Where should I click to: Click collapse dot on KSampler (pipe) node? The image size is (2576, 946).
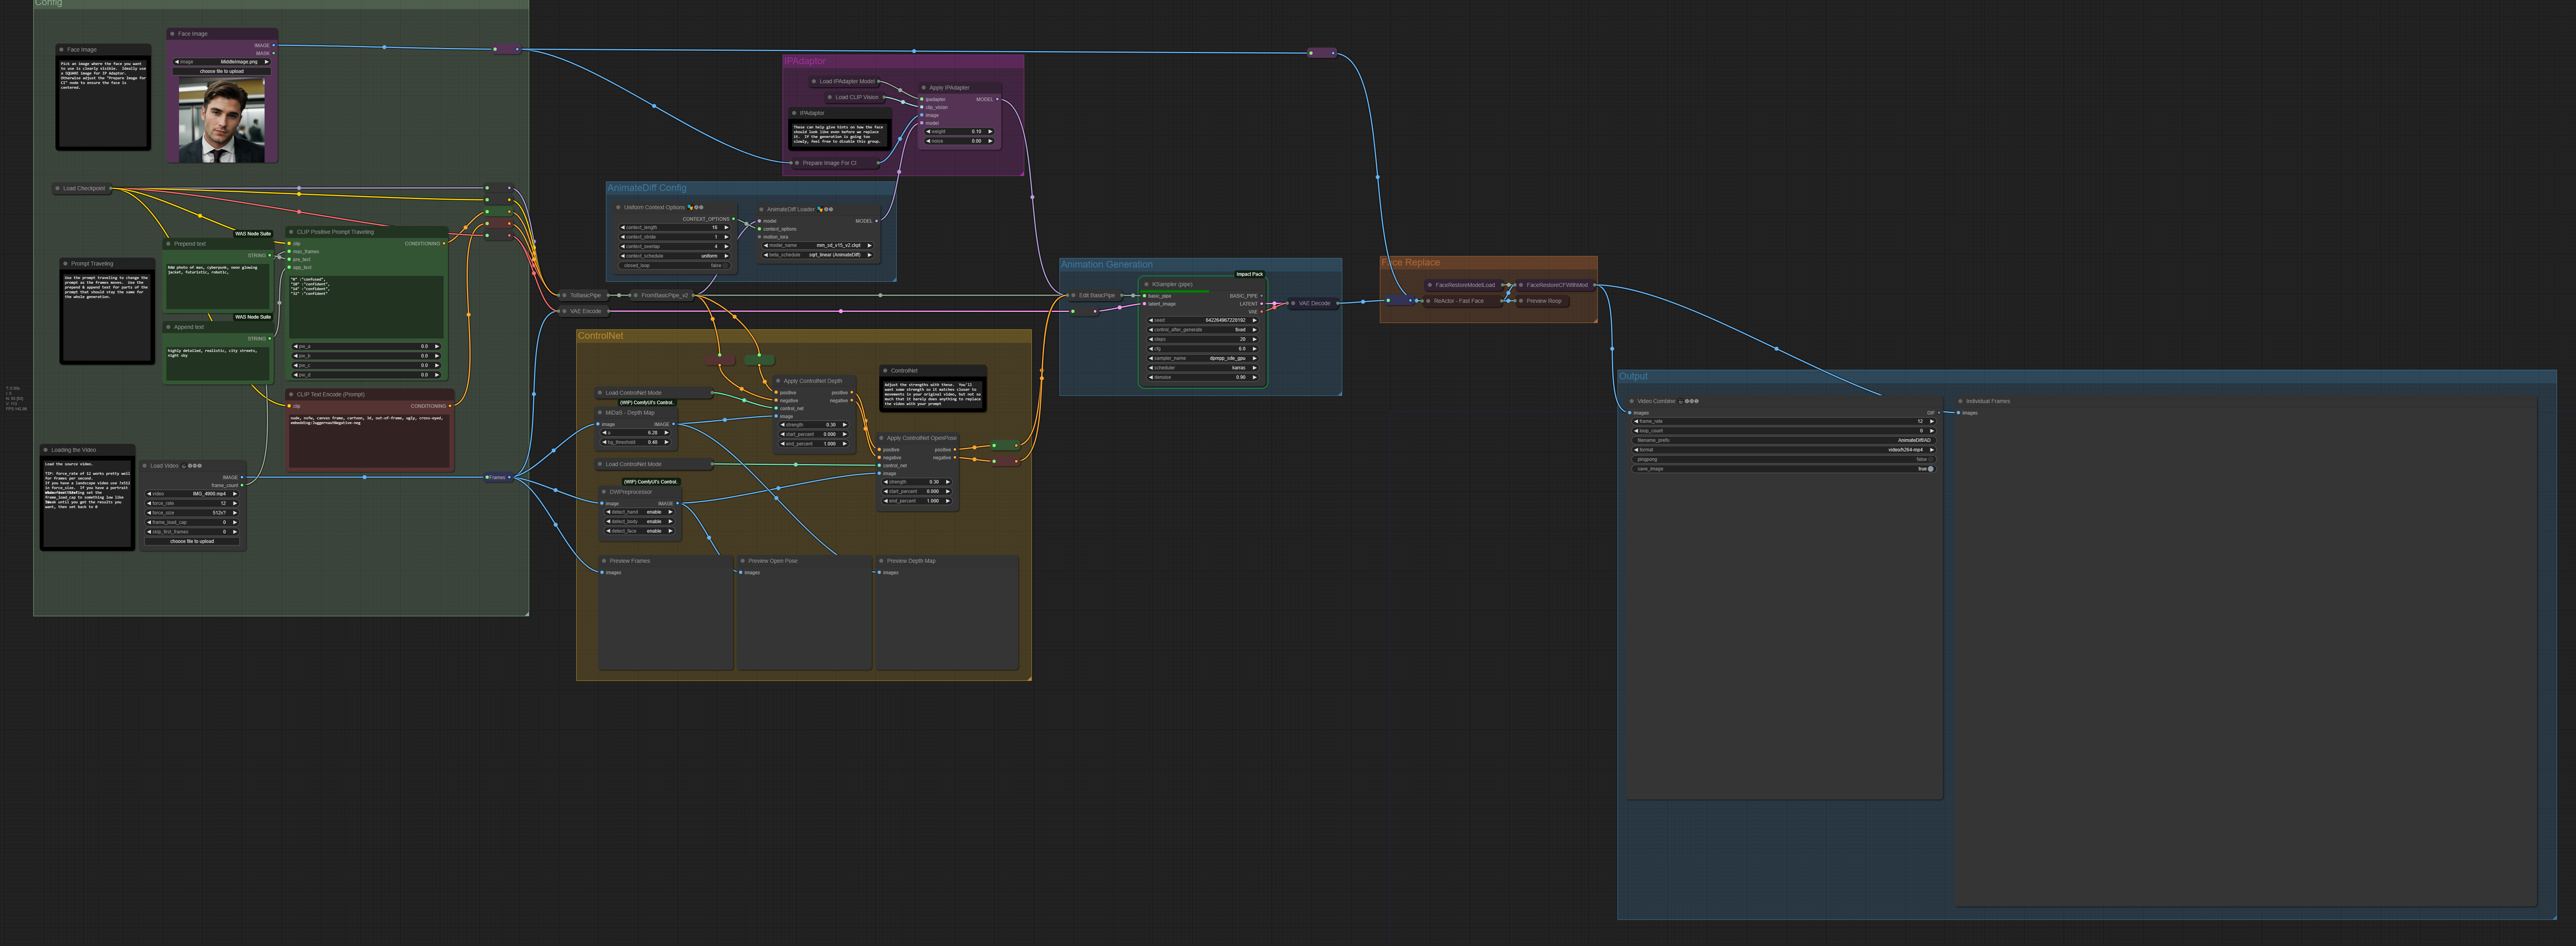click(x=1146, y=284)
